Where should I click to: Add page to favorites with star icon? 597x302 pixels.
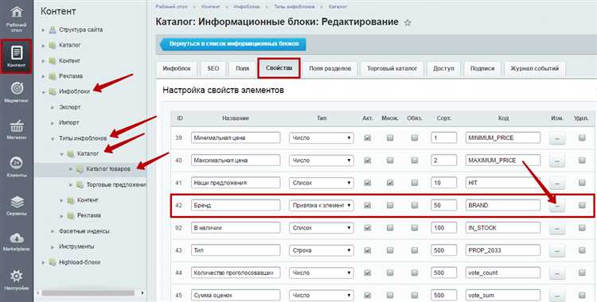(408, 22)
